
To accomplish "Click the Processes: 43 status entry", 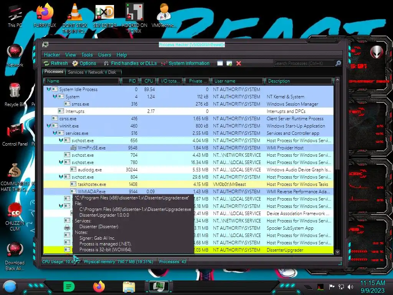I will click(x=172, y=262).
